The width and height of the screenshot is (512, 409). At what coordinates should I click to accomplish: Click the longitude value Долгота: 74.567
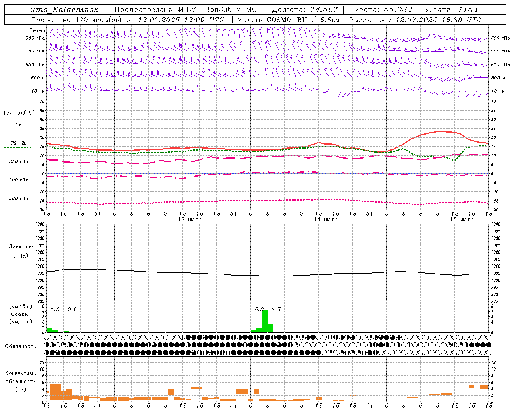point(305,10)
